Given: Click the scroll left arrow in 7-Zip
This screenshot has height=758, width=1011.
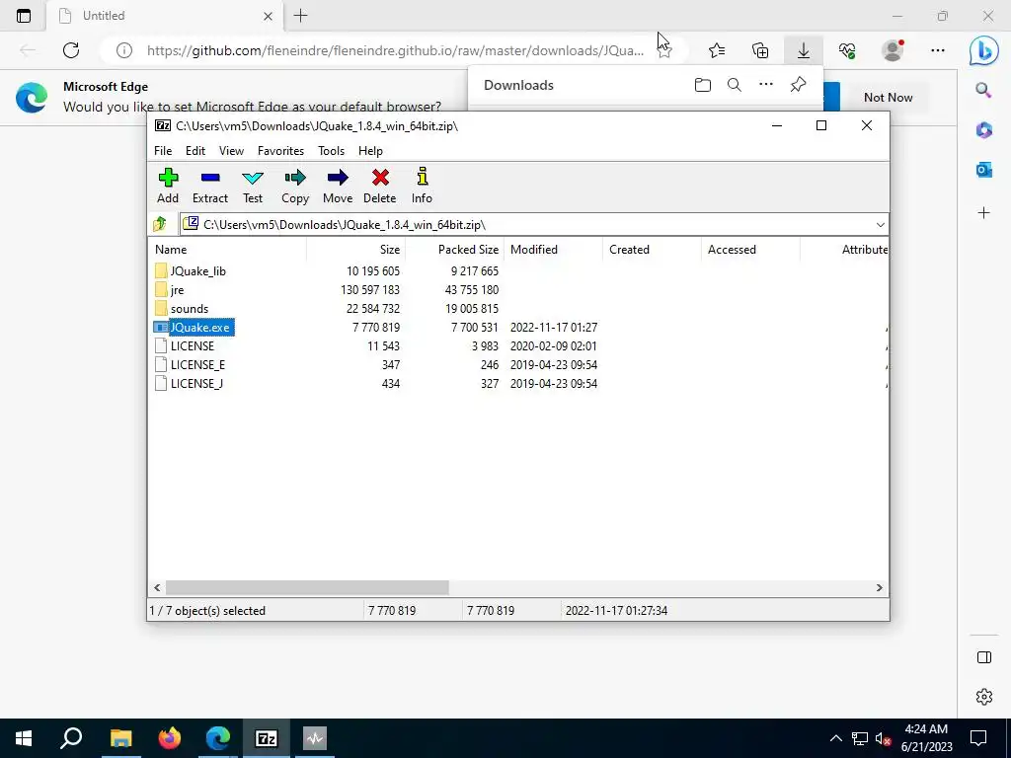Looking at the screenshot, I should [x=157, y=587].
